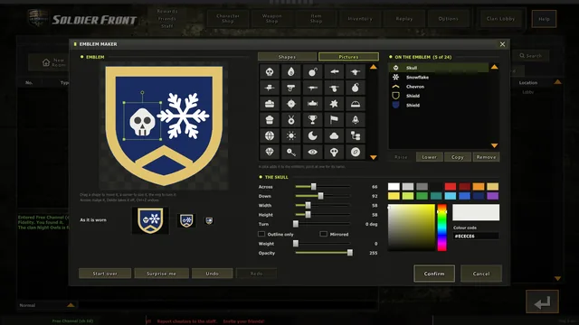The image size is (579, 325).
Task: Open the Weapon Shop menu in the lobby
Action: tap(271, 19)
